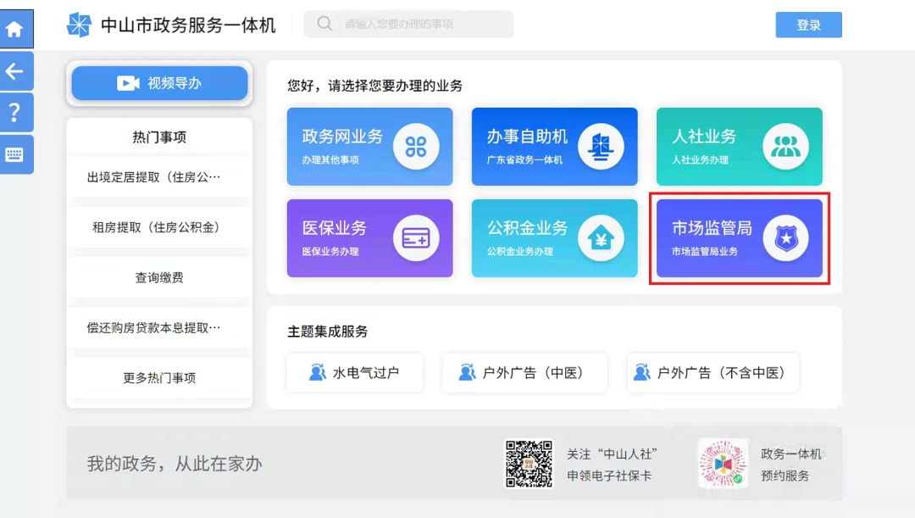Click the 登录 button
Screen dimensions: 915x518
[x=807, y=25]
